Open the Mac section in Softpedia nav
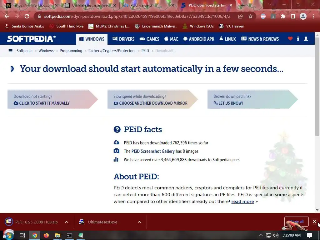 [x=171, y=39]
